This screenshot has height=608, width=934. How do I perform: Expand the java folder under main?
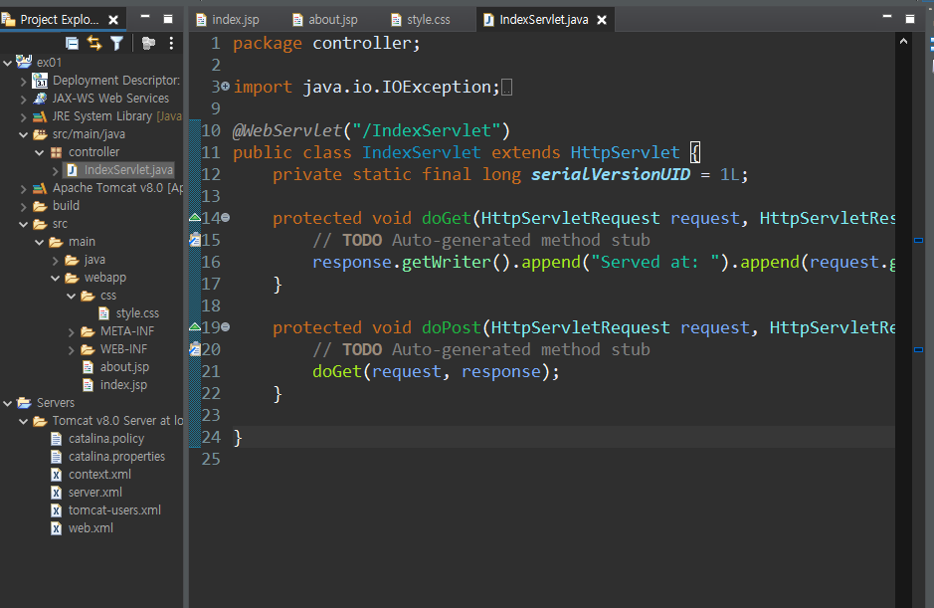(56, 261)
